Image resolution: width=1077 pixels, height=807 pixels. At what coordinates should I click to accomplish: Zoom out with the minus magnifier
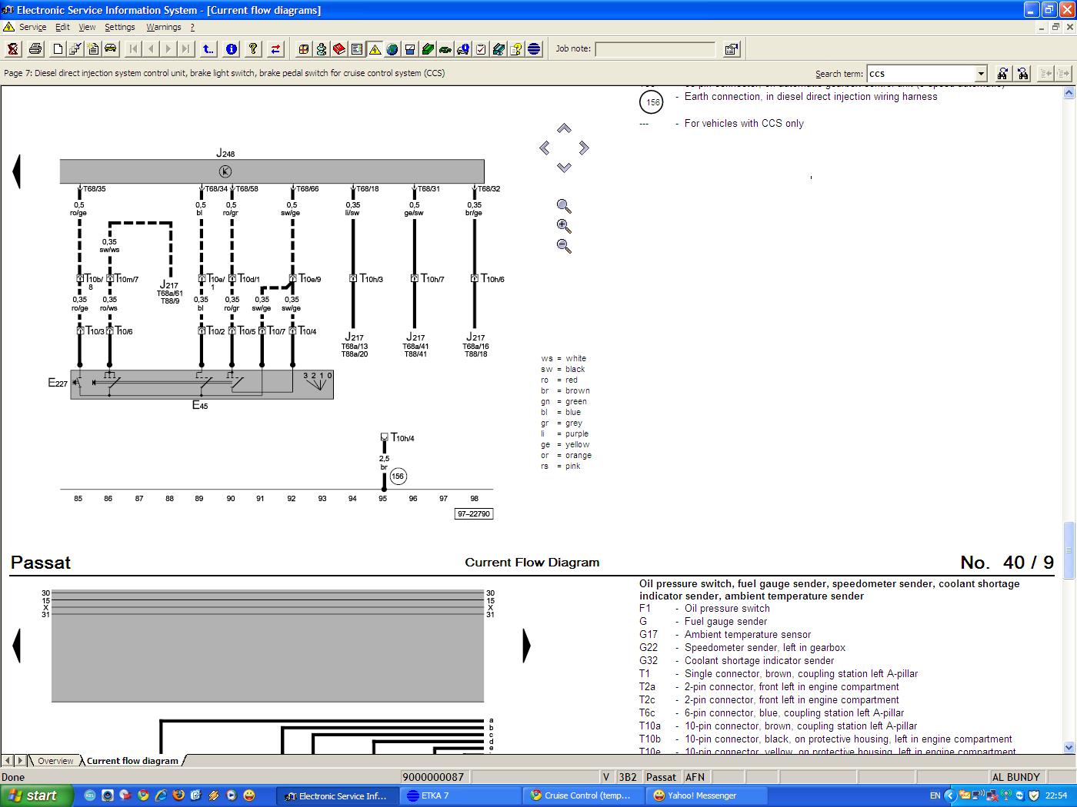pyautogui.click(x=564, y=246)
